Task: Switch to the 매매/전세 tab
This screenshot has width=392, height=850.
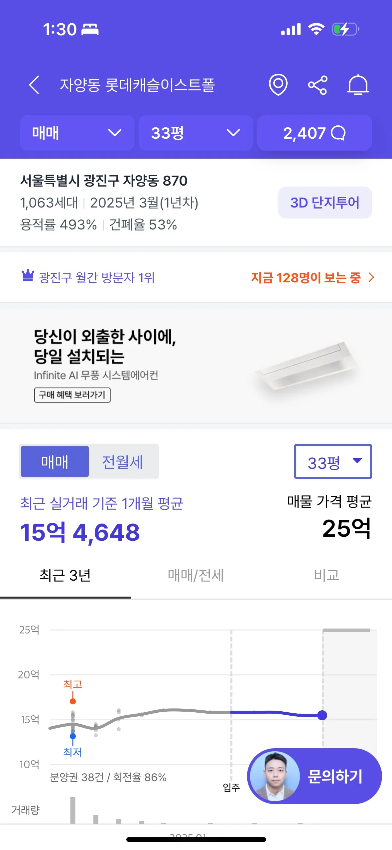Action: point(196,575)
